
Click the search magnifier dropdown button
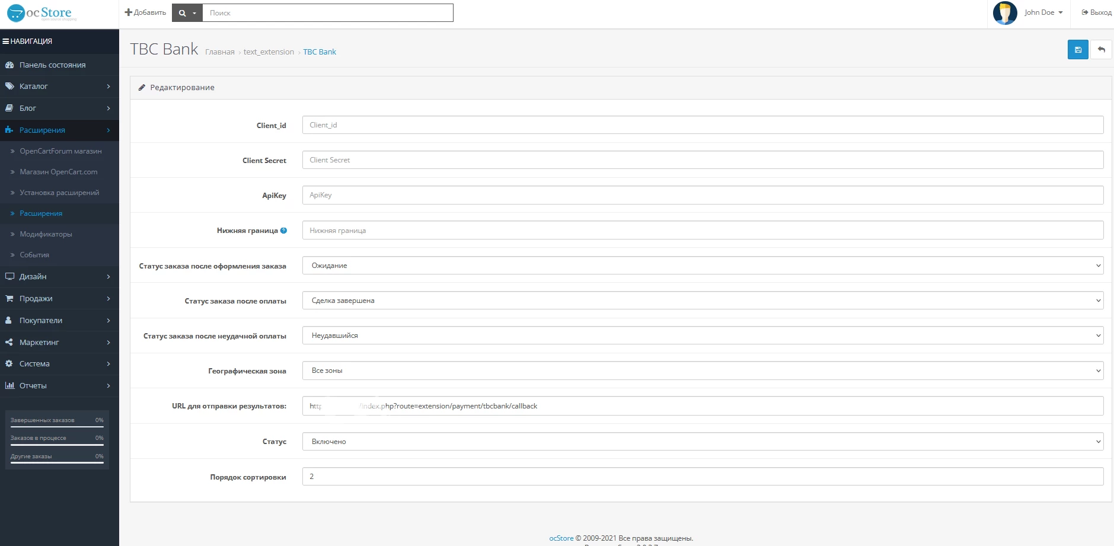(x=187, y=13)
